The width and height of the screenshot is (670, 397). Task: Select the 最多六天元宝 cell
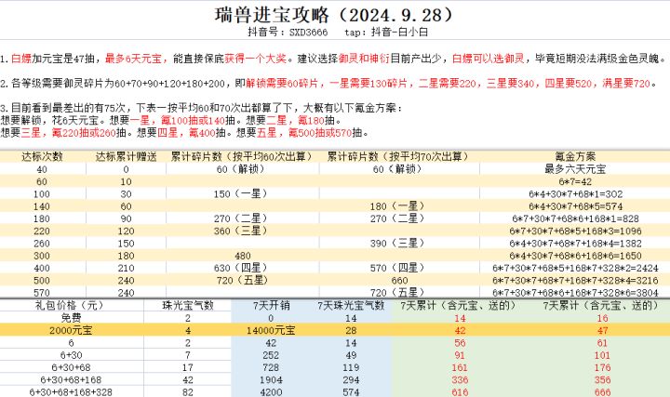[x=575, y=169]
